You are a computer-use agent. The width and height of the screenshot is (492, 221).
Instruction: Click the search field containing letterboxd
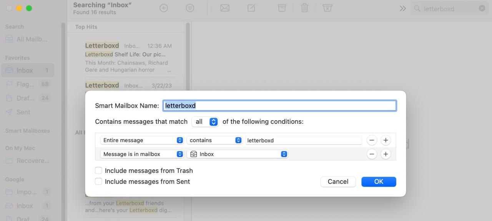point(450,8)
